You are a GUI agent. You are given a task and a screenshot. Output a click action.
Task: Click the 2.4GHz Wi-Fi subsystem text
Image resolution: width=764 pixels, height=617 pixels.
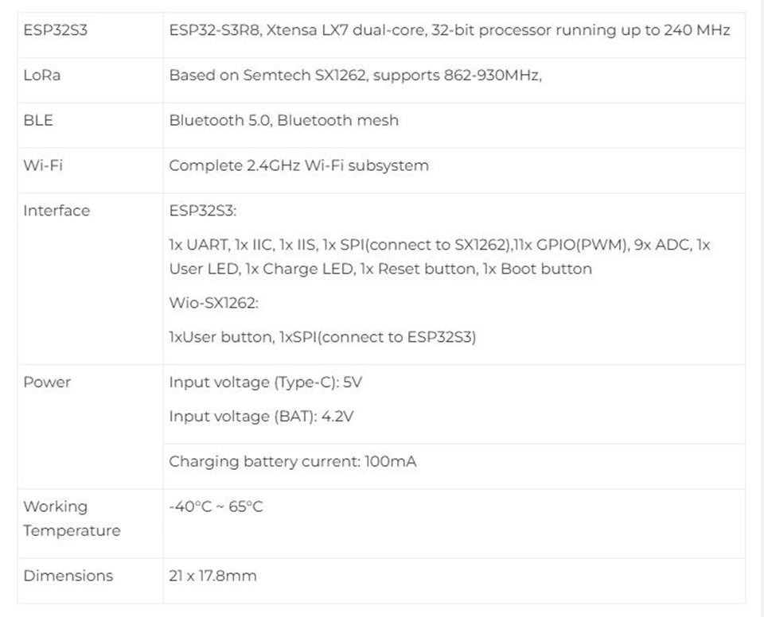[298, 166]
